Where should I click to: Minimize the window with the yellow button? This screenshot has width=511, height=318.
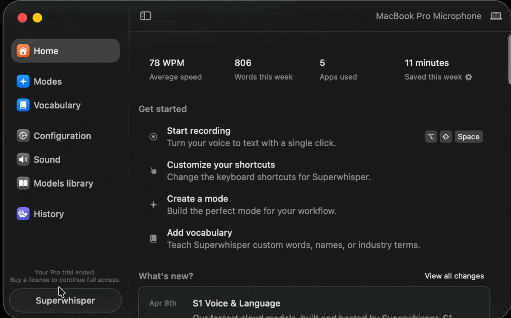[x=37, y=18]
